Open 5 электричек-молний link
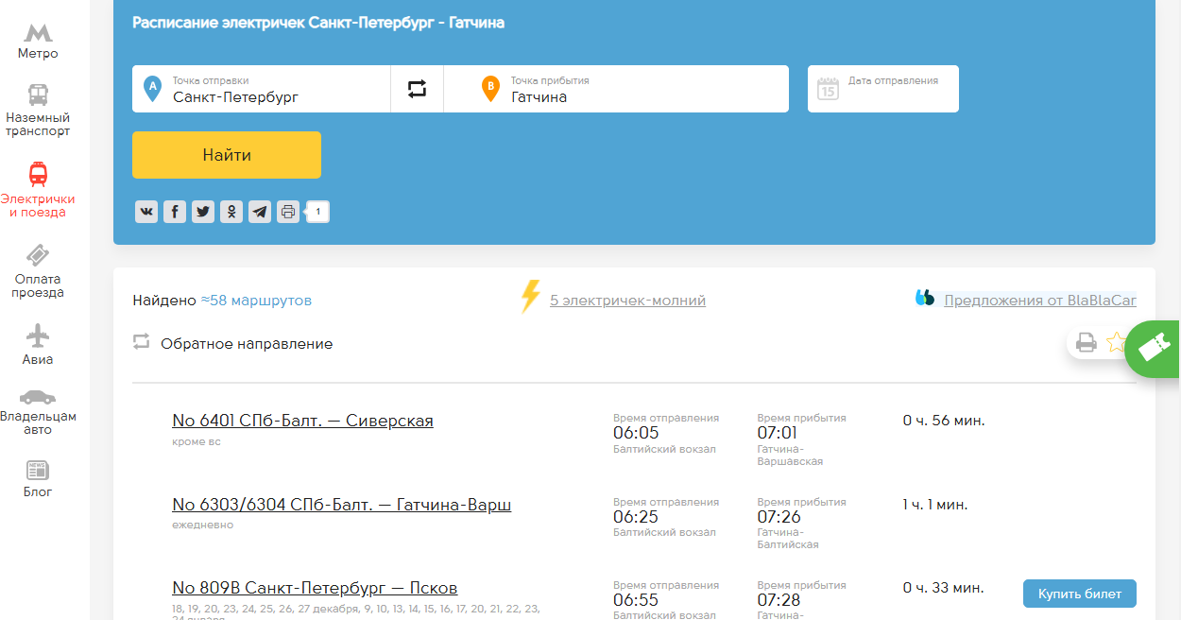The image size is (1181, 620). (x=627, y=301)
